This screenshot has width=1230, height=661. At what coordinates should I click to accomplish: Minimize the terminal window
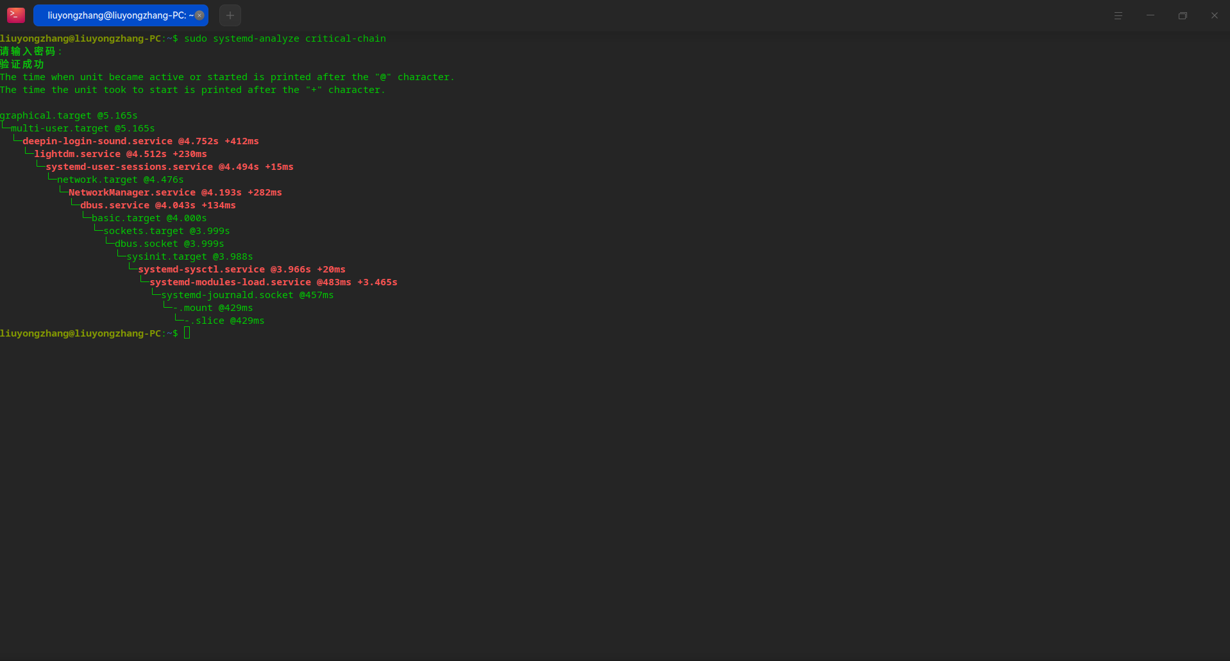click(x=1150, y=15)
